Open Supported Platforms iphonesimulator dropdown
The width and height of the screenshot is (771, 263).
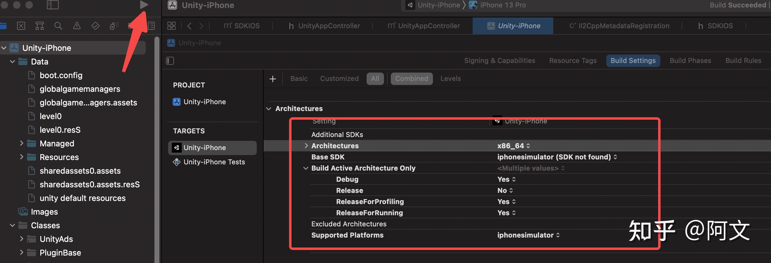click(x=528, y=235)
